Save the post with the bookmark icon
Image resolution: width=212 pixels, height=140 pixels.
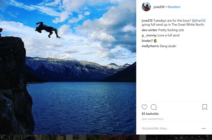point(205,107)
